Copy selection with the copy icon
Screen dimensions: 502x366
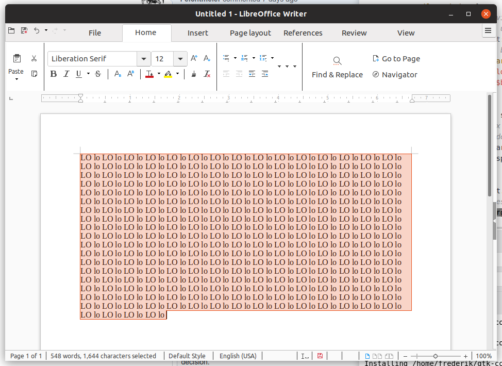click(x=34, y=74)
